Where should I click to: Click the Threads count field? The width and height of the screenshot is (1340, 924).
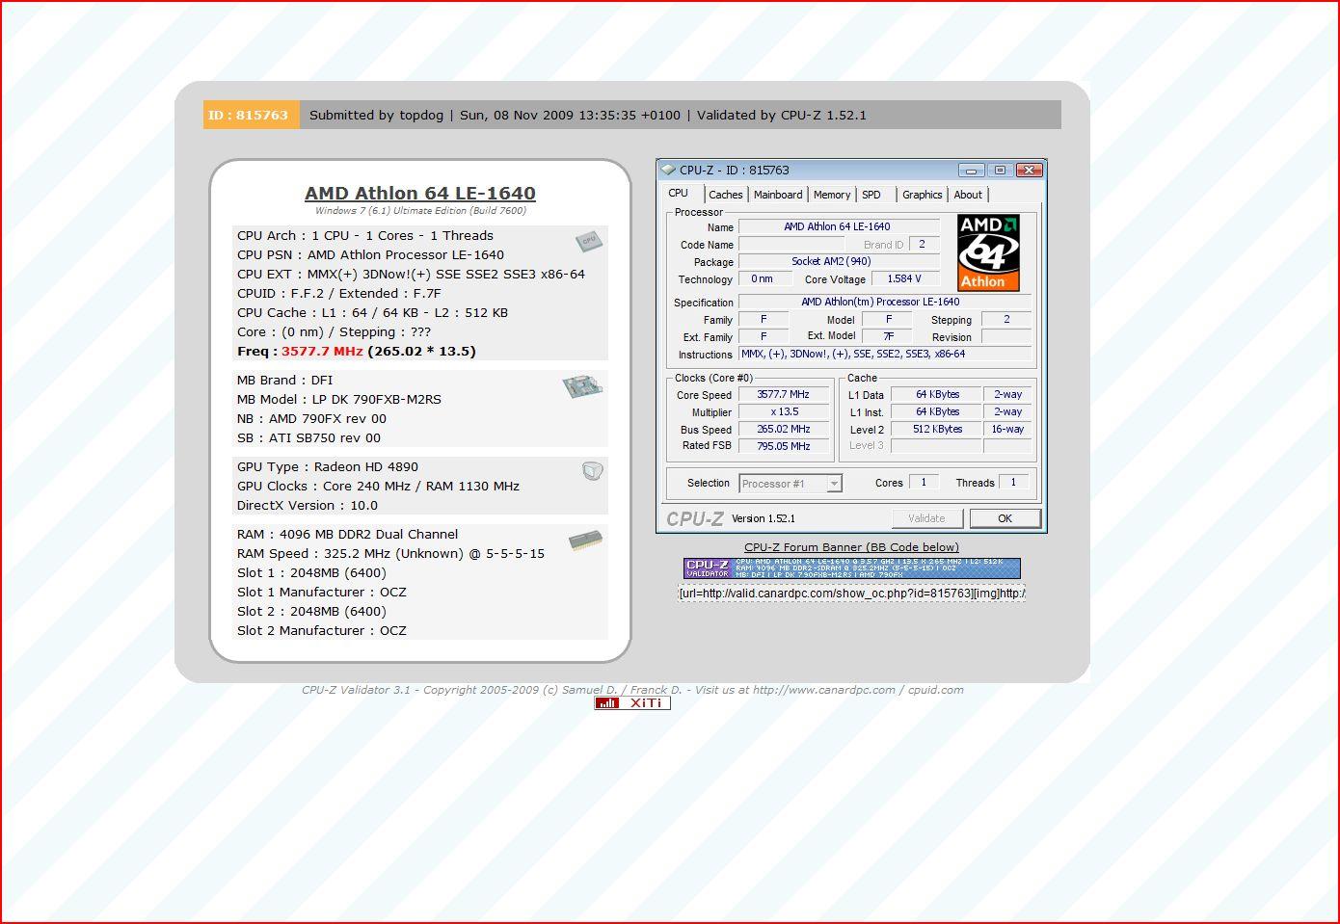tap(1013, 483)
